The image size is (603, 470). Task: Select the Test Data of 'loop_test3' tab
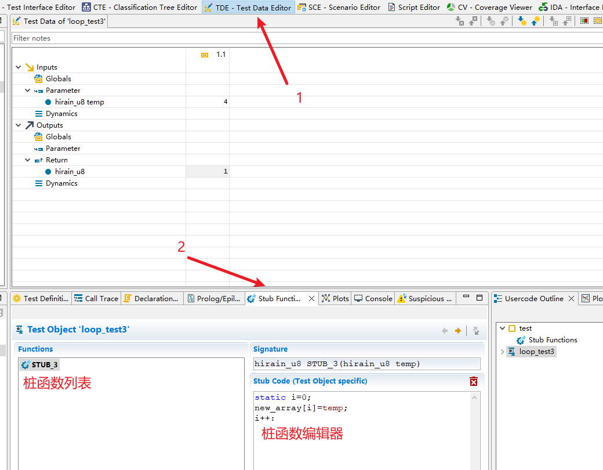coord(59,21)
